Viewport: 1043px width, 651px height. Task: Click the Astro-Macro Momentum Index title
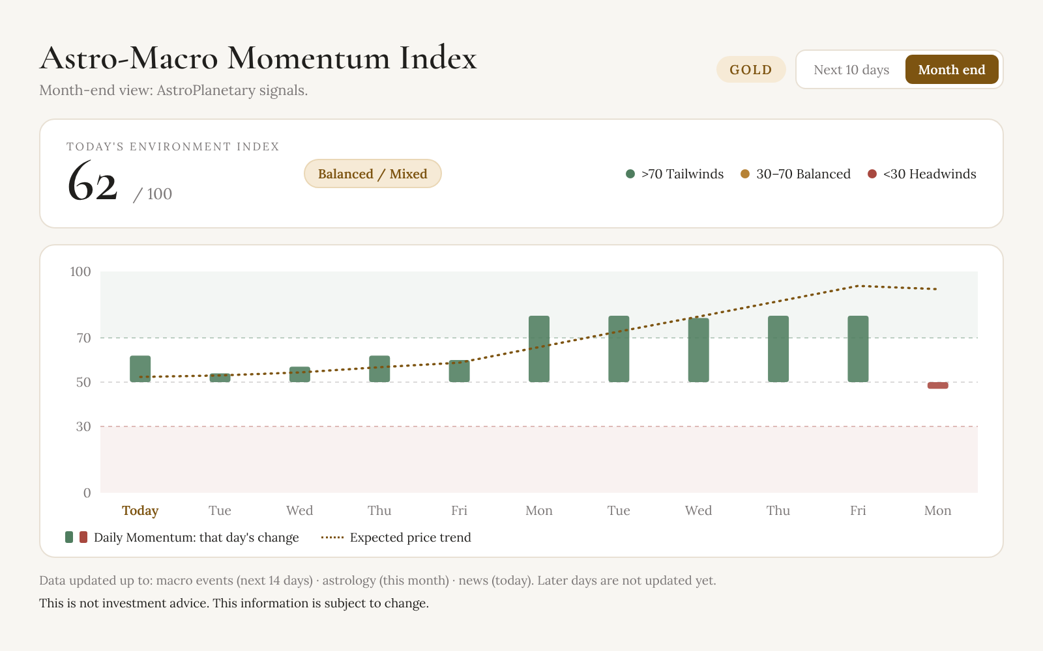pyautogui.click(x=258, y=58)
